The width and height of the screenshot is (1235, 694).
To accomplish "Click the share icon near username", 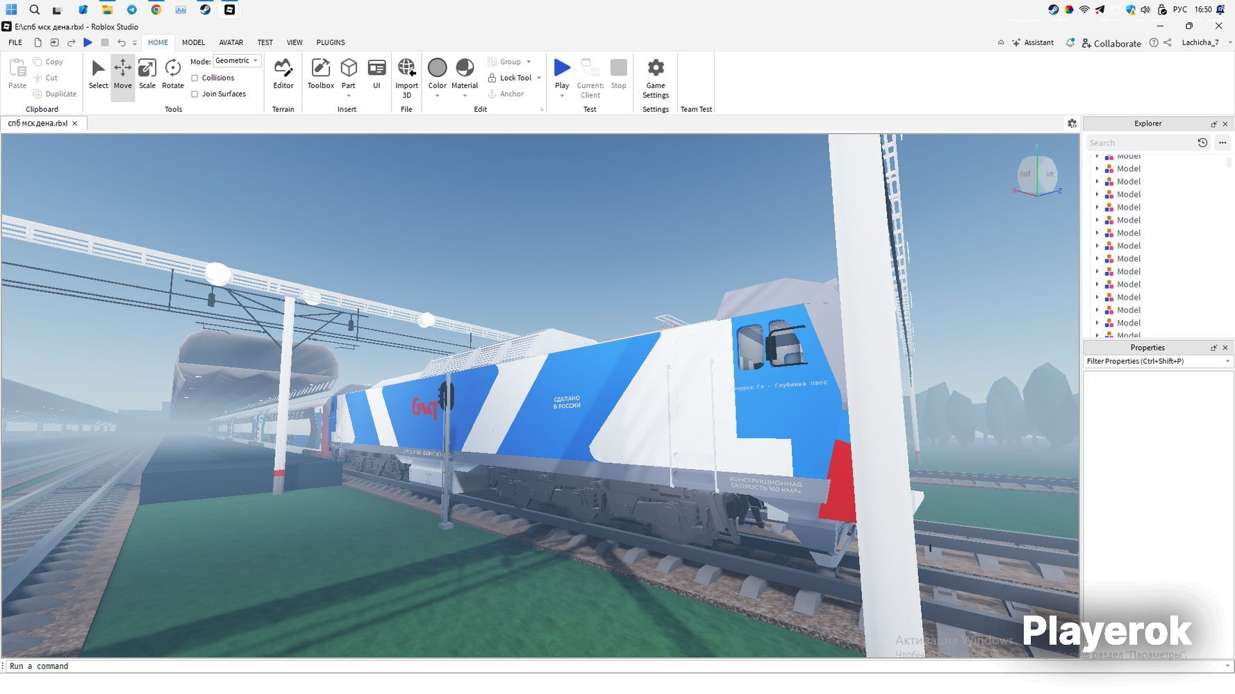I will pos(1168,42).
